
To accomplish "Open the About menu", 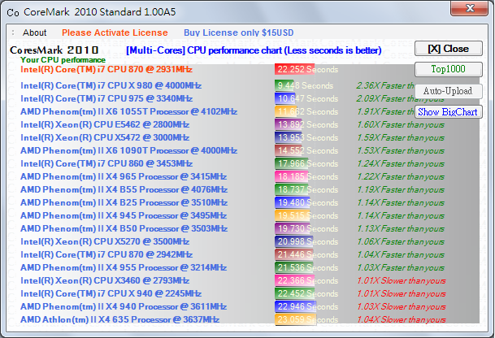I will tap(34, 32).
